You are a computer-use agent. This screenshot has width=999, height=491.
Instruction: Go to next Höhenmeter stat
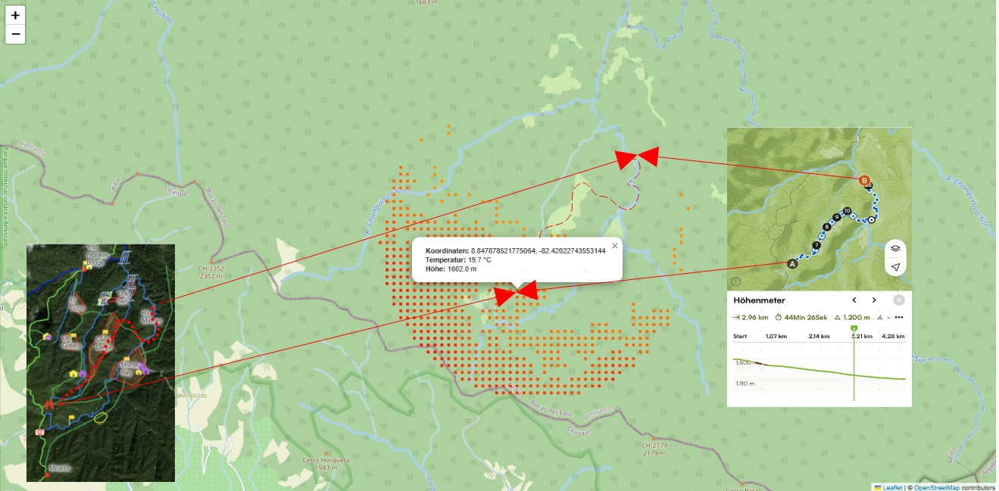(874, 300)
